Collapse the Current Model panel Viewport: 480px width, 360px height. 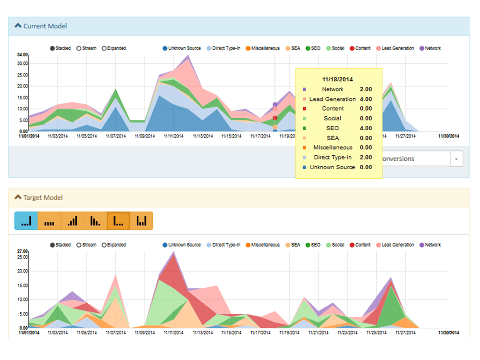click(18, 26)
